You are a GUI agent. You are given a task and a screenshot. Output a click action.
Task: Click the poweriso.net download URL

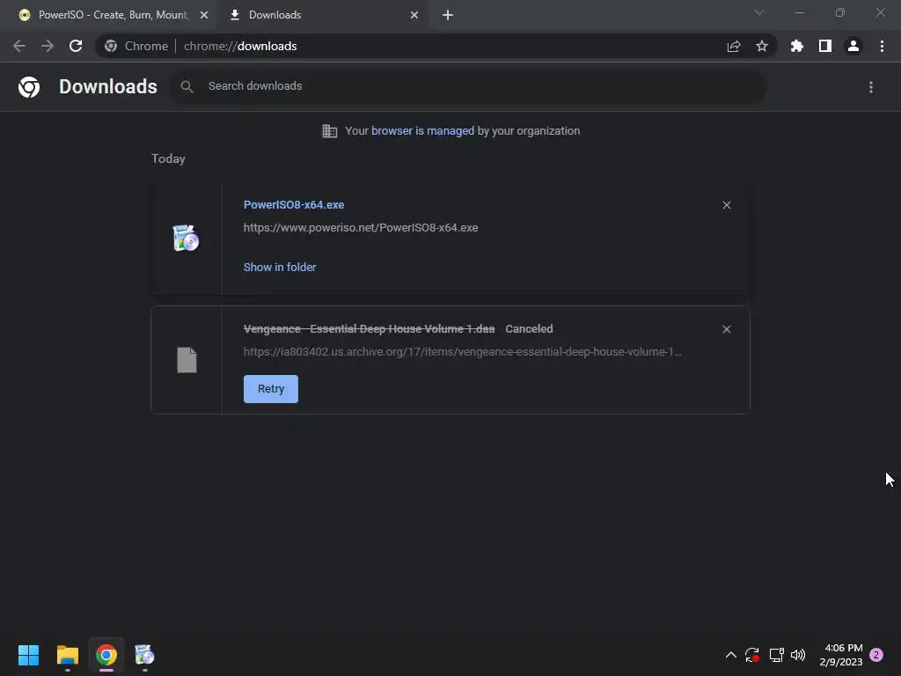pyautogui.click(x=360, y=228)
